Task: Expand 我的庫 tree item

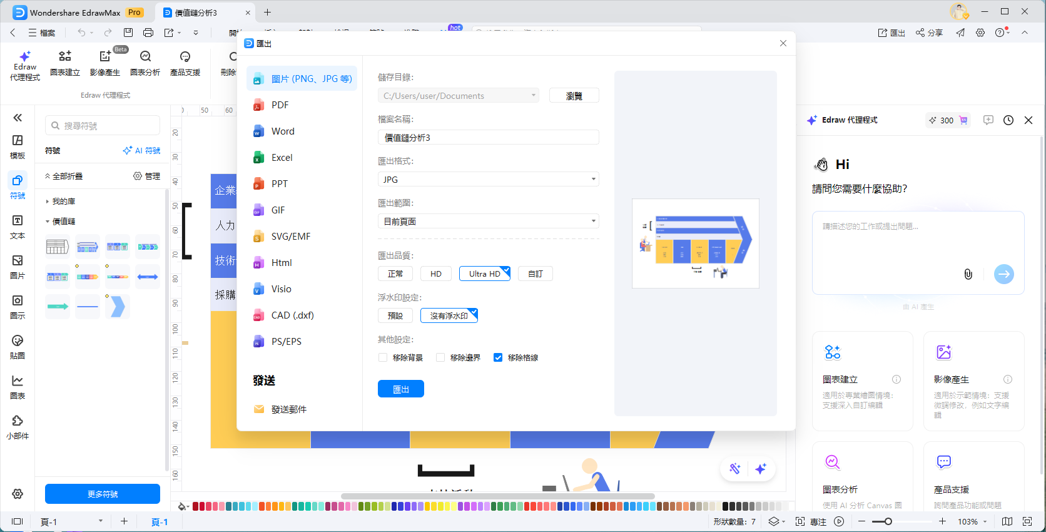Action: (60, 202)
